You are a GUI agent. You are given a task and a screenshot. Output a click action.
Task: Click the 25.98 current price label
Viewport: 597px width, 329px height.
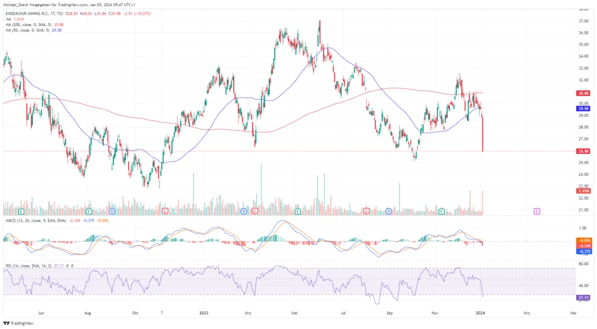(583, 151)
